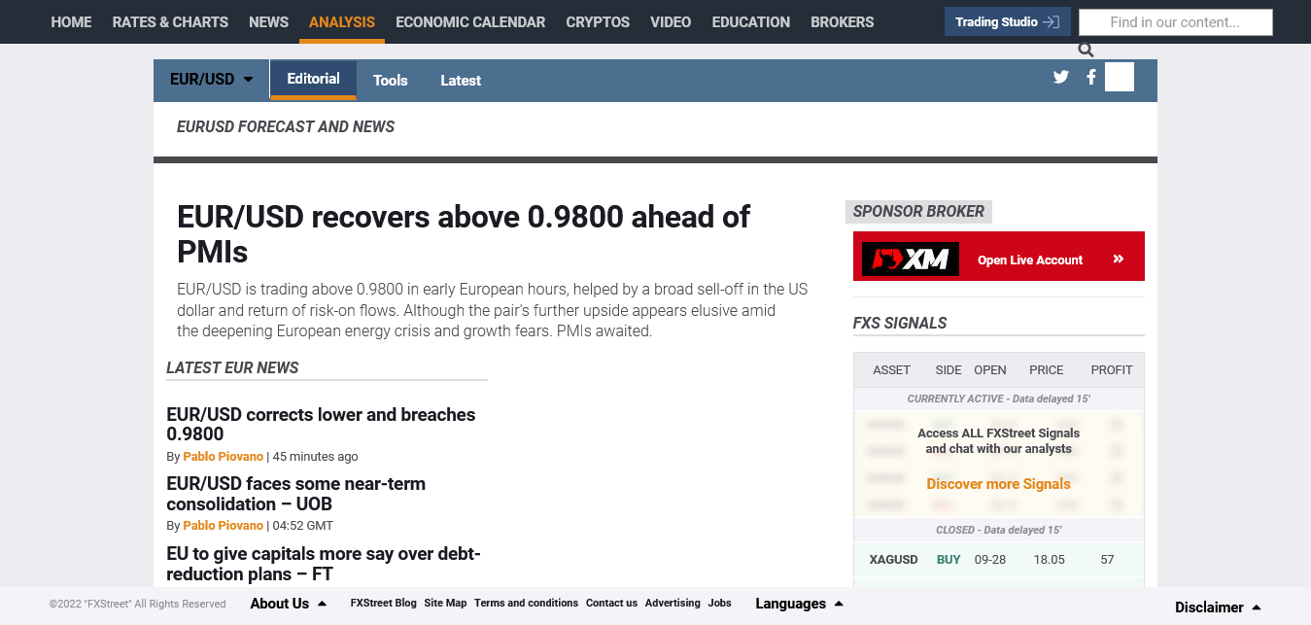Click the Discover more Signals link
Image resolution: width=1311 pixels, height=625 pixels.
(x=998, y=484)
